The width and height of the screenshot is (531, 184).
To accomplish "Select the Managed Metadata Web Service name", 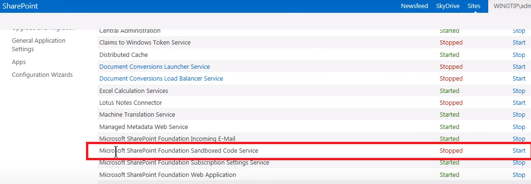I will click(x=143, y=127).
